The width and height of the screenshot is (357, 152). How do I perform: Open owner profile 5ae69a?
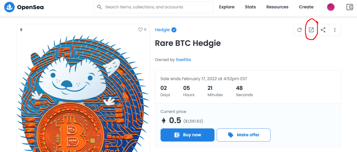click(x=183, y=60)
